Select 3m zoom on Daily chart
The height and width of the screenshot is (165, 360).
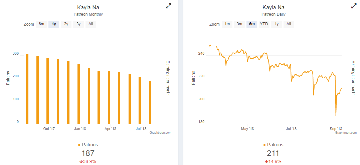pos(239,24)
